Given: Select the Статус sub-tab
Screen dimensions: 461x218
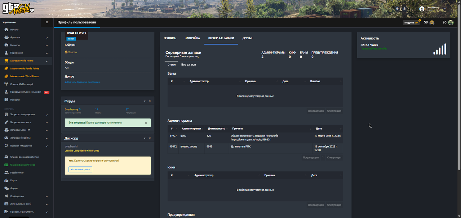Looking at the screenshot, I should pyautogui.click(x=172, y=65).
